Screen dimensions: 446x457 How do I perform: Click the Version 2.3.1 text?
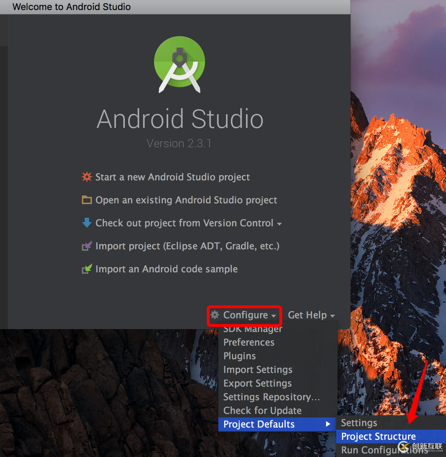pos(179,143)
